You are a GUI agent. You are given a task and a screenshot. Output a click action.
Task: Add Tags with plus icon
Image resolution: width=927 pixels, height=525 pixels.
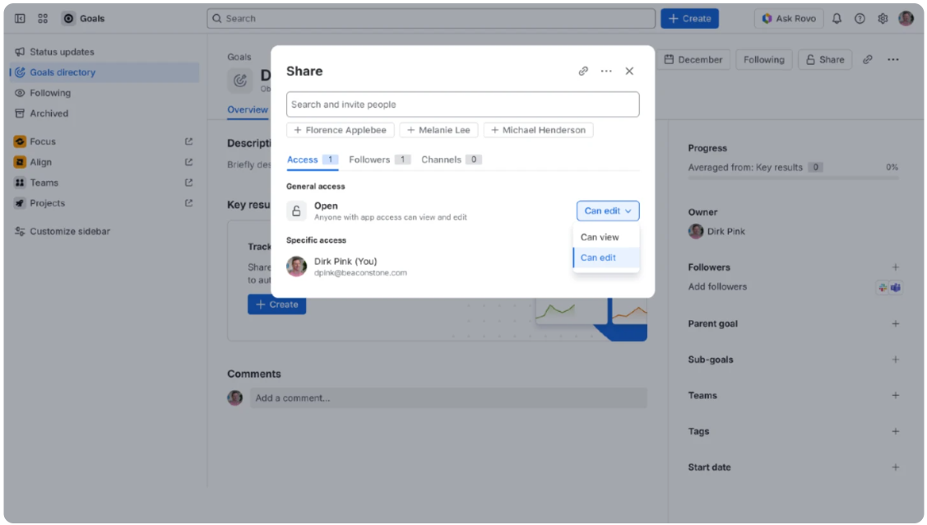tap(895, 431)
